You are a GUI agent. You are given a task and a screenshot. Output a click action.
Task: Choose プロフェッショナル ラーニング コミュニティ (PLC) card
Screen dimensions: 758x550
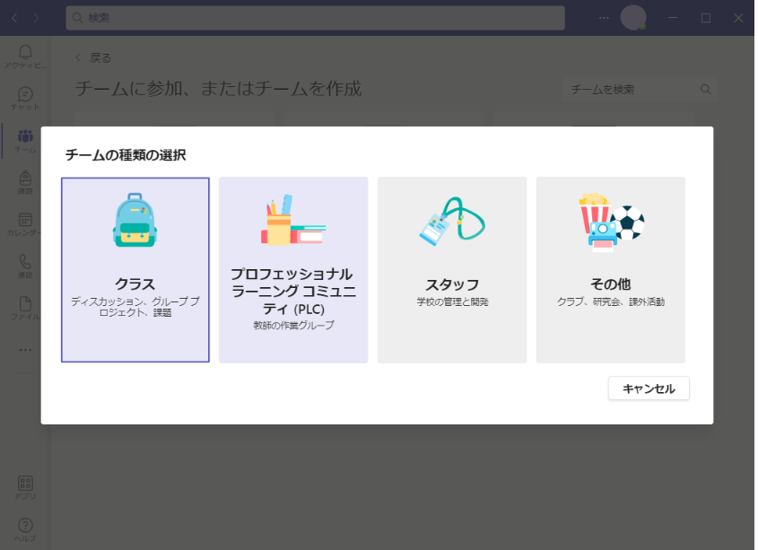coord(293,269)
